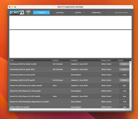Screen dimensions: 138x119
Task: Click 'Not Installed' for Continuum Avid macOS
Action: pos(76,75)
